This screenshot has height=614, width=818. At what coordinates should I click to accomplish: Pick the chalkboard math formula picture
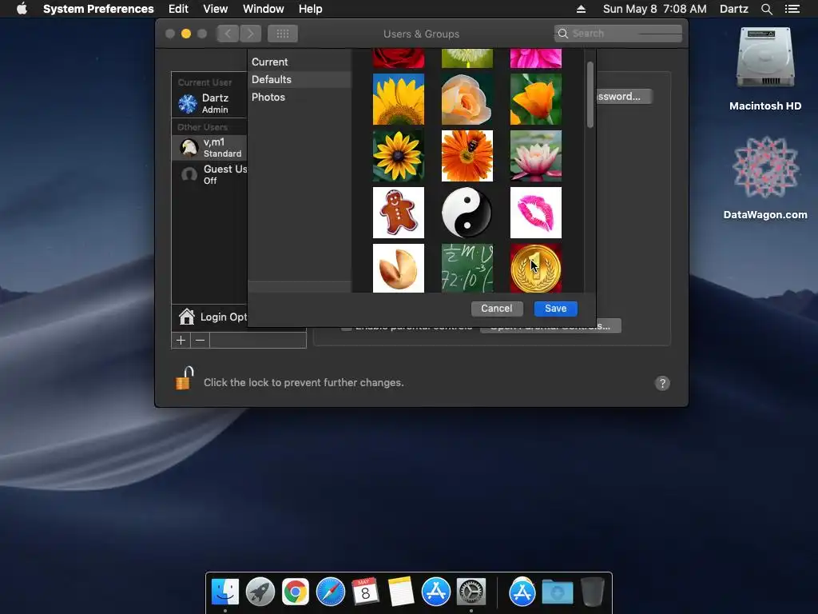tap(467, 268)
